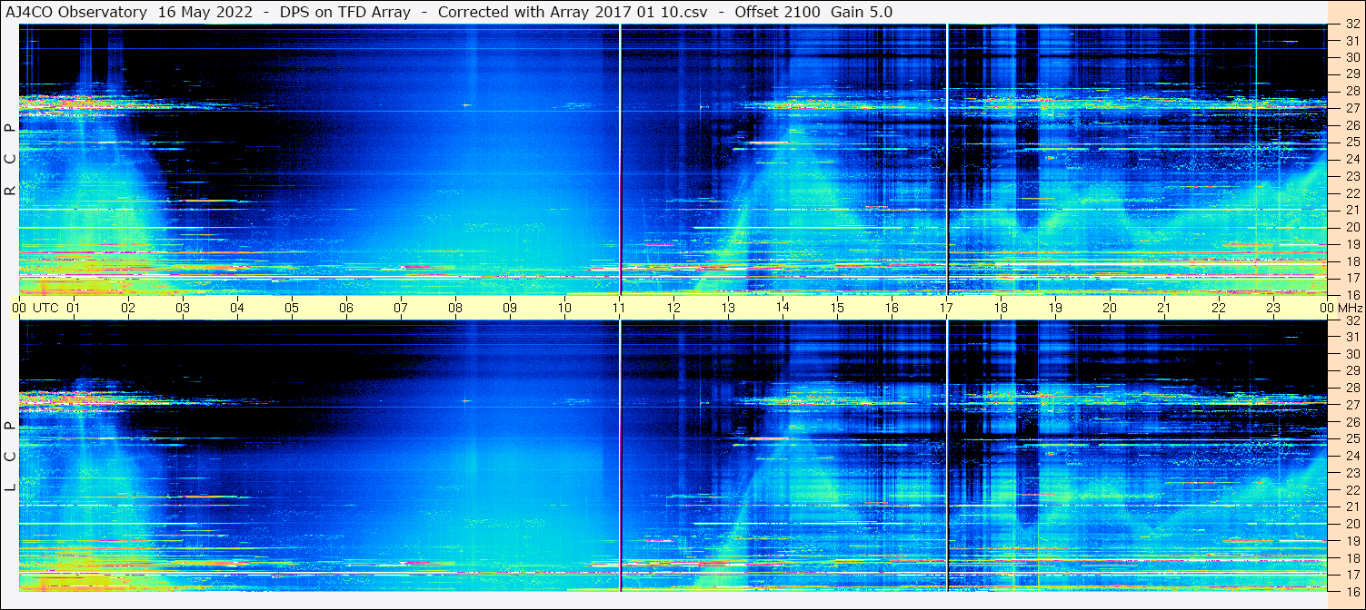Screen dimensions: 1366x610
Task: Click the 08 hour label on time axis
Action: 455,308
